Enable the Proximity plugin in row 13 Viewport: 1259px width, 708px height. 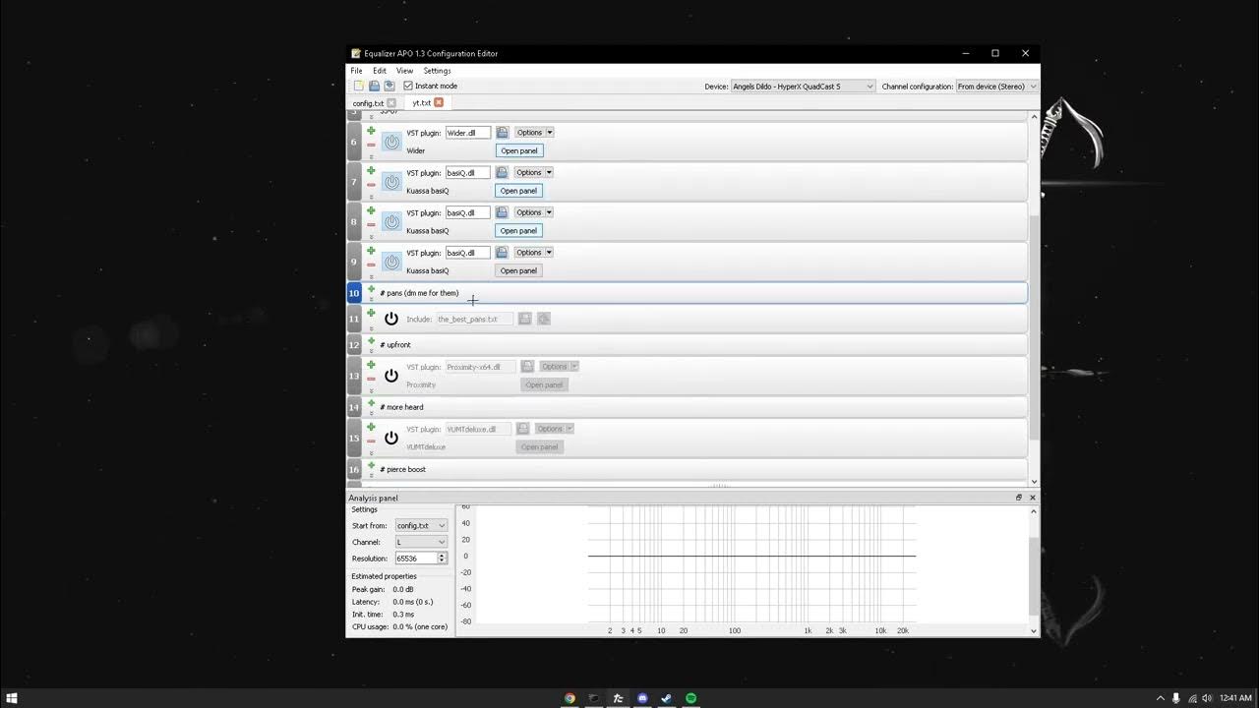tap(391, 376)
